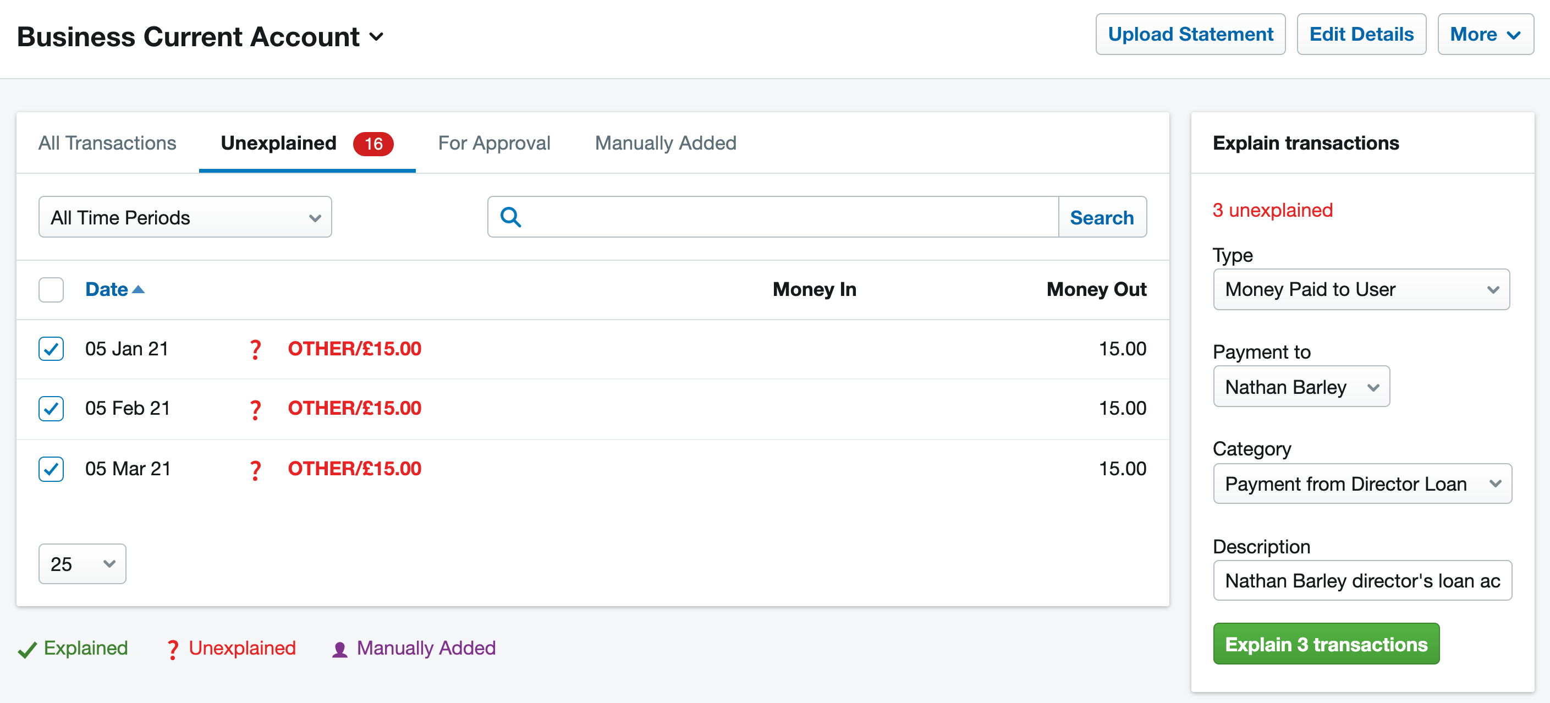1550x703 pixels.
Task: Open the 25 per page dropdown
Action: 83,564
